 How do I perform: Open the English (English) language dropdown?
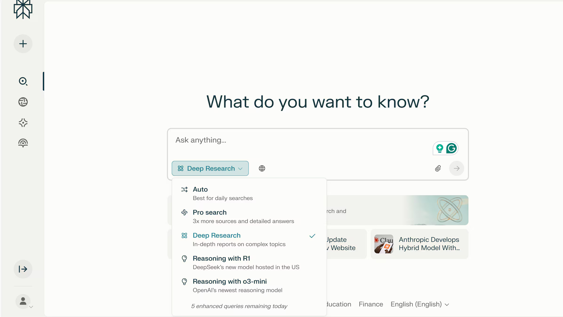pos(419,304)
